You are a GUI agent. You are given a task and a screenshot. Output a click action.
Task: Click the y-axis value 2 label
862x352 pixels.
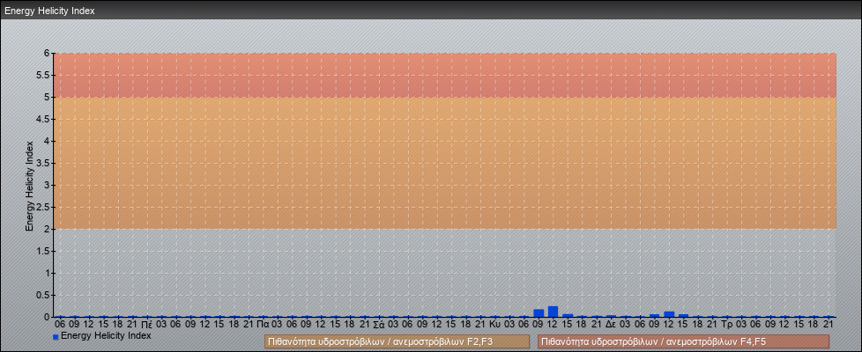47,229
